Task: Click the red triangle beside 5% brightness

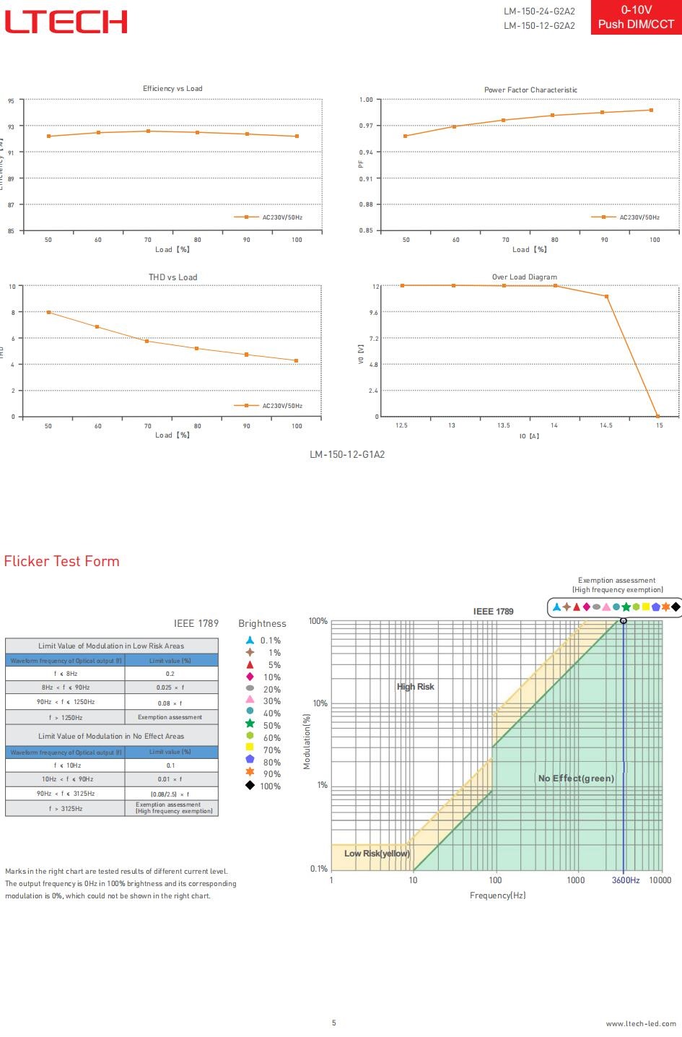Action: click(x=250, y=664)
